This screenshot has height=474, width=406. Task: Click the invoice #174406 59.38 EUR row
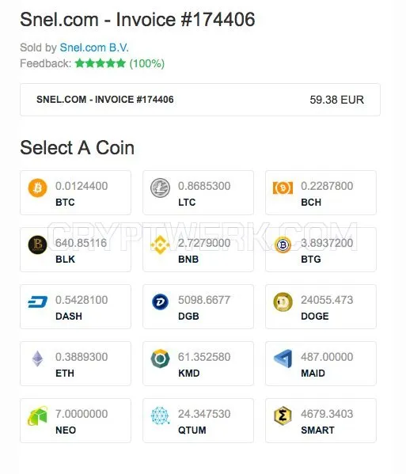click(200, 100)
